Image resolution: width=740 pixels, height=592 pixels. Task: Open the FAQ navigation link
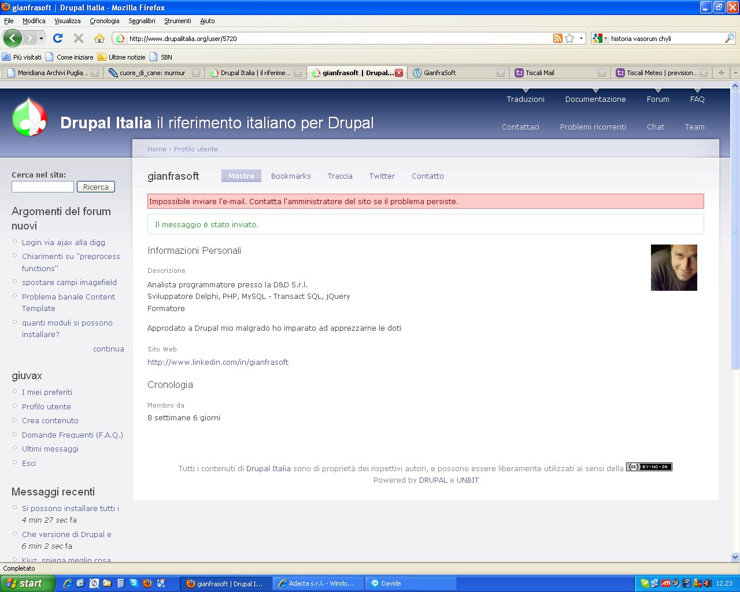(x=697, y=99)
